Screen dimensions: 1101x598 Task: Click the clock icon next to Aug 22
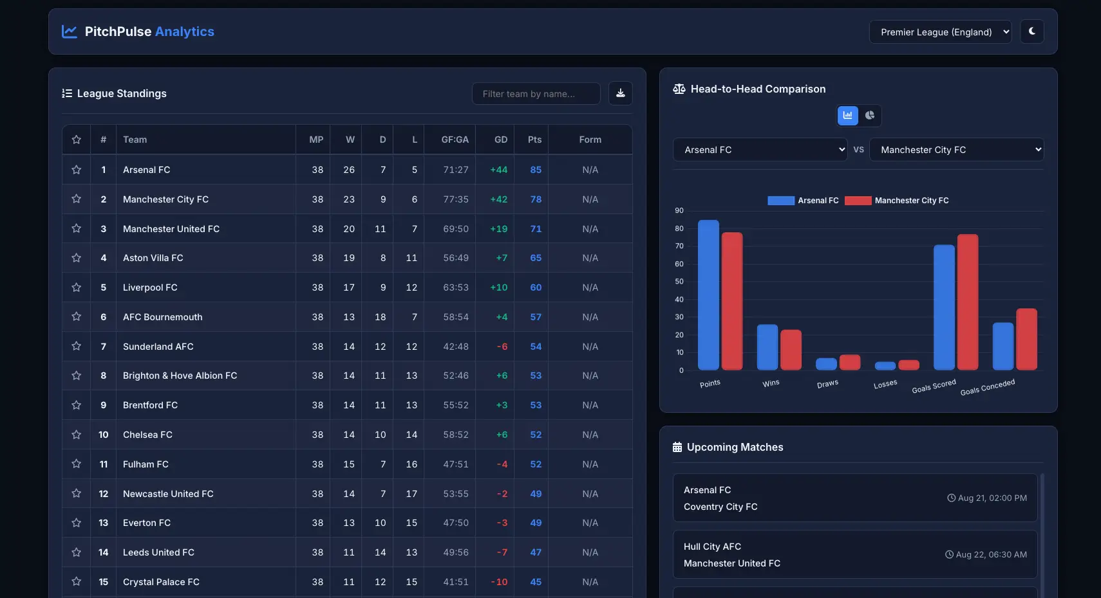[x=950, y=555]
